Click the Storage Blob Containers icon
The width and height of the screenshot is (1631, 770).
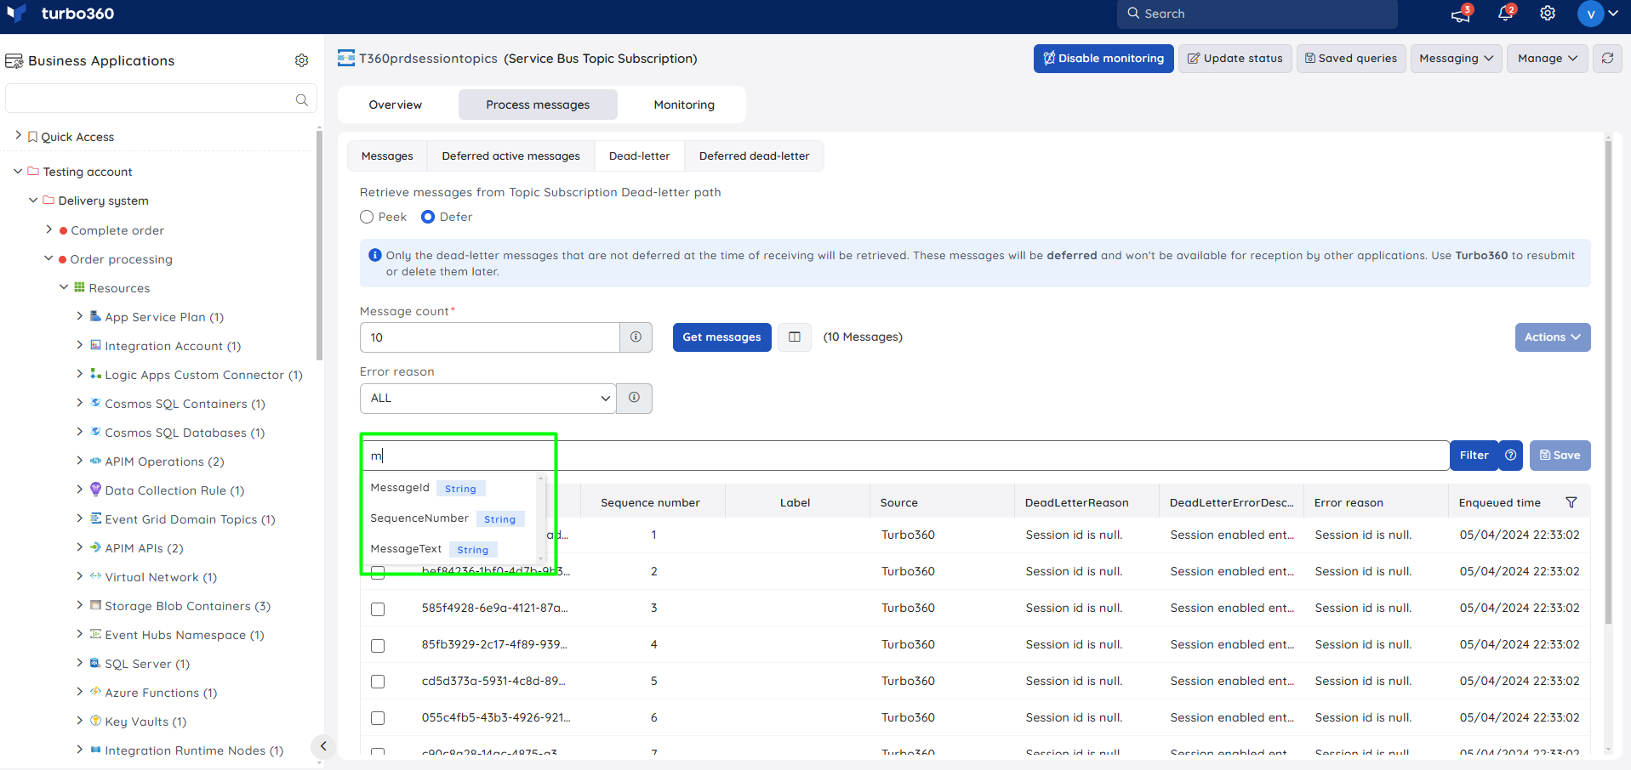pyautogui.click(x=95, y=605)
